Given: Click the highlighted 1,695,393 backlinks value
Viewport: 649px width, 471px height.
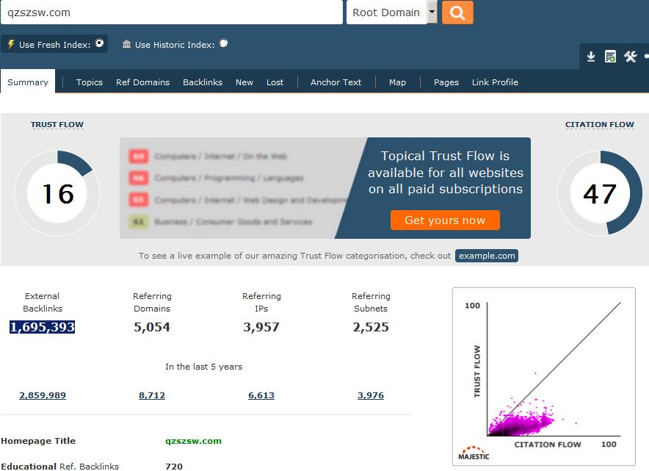Looking at the screenshot, I should (x=43, y=327).
